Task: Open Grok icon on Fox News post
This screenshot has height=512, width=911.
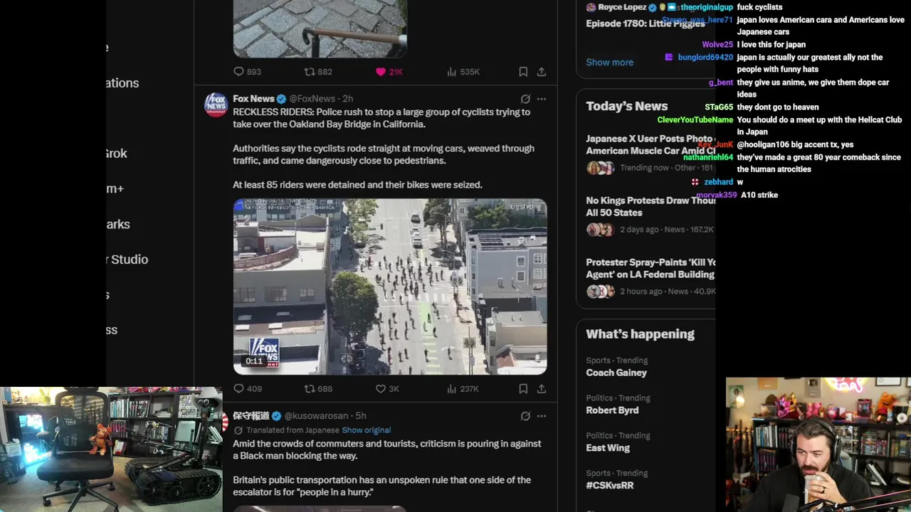Action: click(x=525, y=99)
